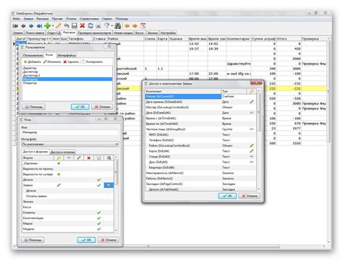The height and width of the screenshot is (261, 343).
Task: Open the Интерфейс combo box in Роль dialog
Action: coord(70,144)
